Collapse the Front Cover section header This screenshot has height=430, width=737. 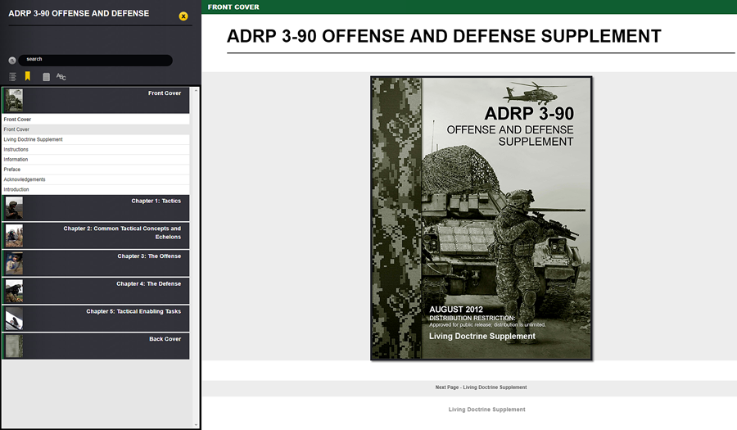(96, 100)
